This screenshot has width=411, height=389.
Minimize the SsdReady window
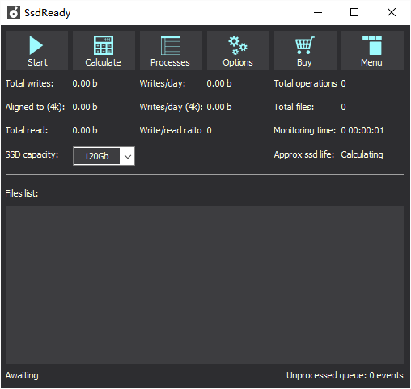pos(318,12)
